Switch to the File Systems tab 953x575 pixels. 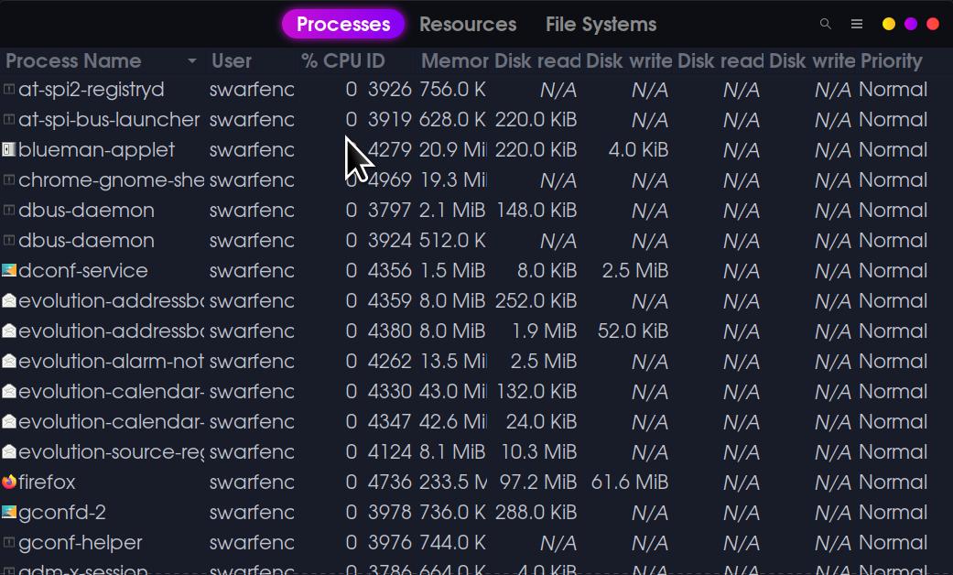tap(601, 25)
